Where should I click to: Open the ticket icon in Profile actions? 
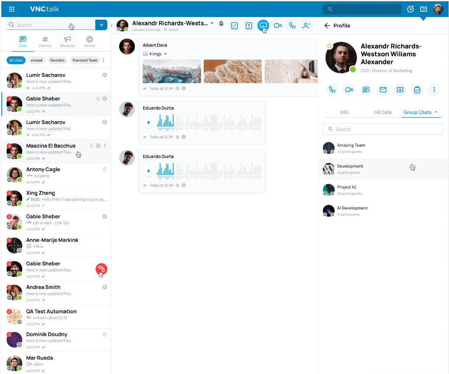coord(400,89)
